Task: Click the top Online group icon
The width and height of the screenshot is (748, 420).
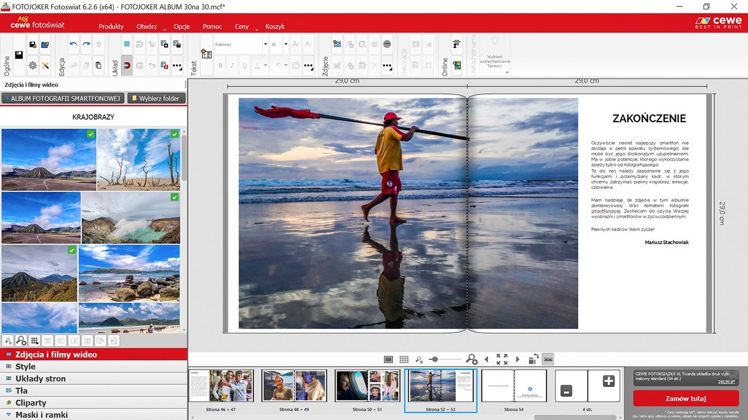Action: 457,44
